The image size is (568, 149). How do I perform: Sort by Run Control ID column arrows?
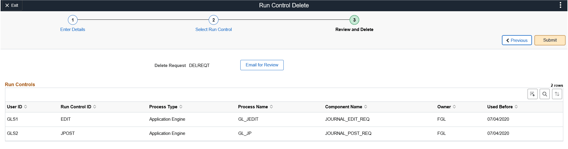(x=95, y=107)
